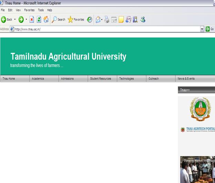The height and width of the screenshot is (183, 215).
Task: Click the Tamilnadu Agricultural University heading
Action: click(68, 57)
